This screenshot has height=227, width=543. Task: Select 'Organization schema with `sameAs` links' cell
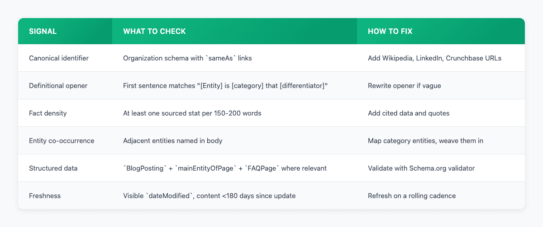234,58
